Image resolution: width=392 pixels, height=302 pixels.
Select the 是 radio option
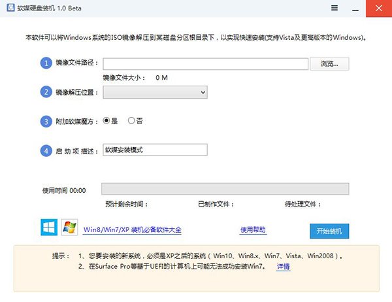tap(110, 121)
